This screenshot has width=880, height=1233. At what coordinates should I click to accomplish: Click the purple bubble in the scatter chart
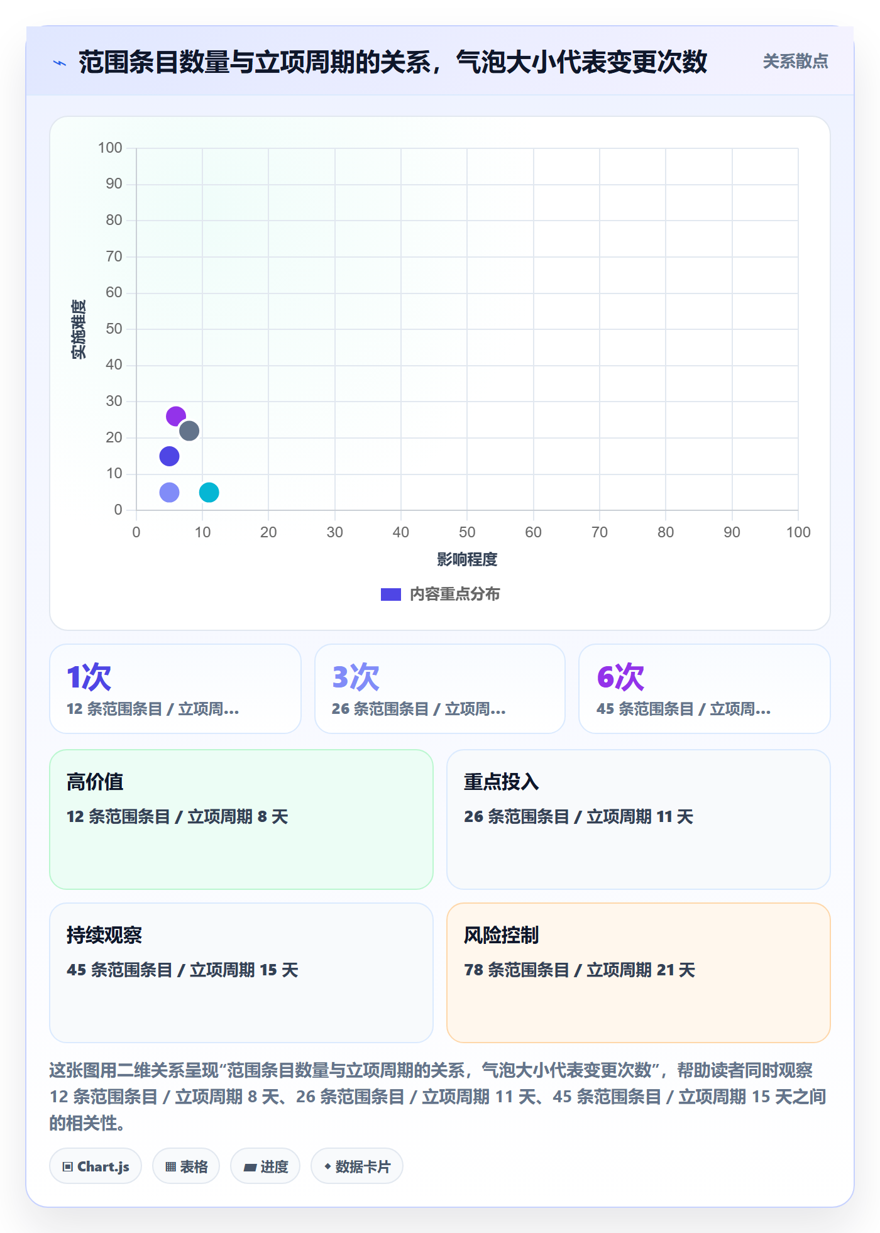176,416
